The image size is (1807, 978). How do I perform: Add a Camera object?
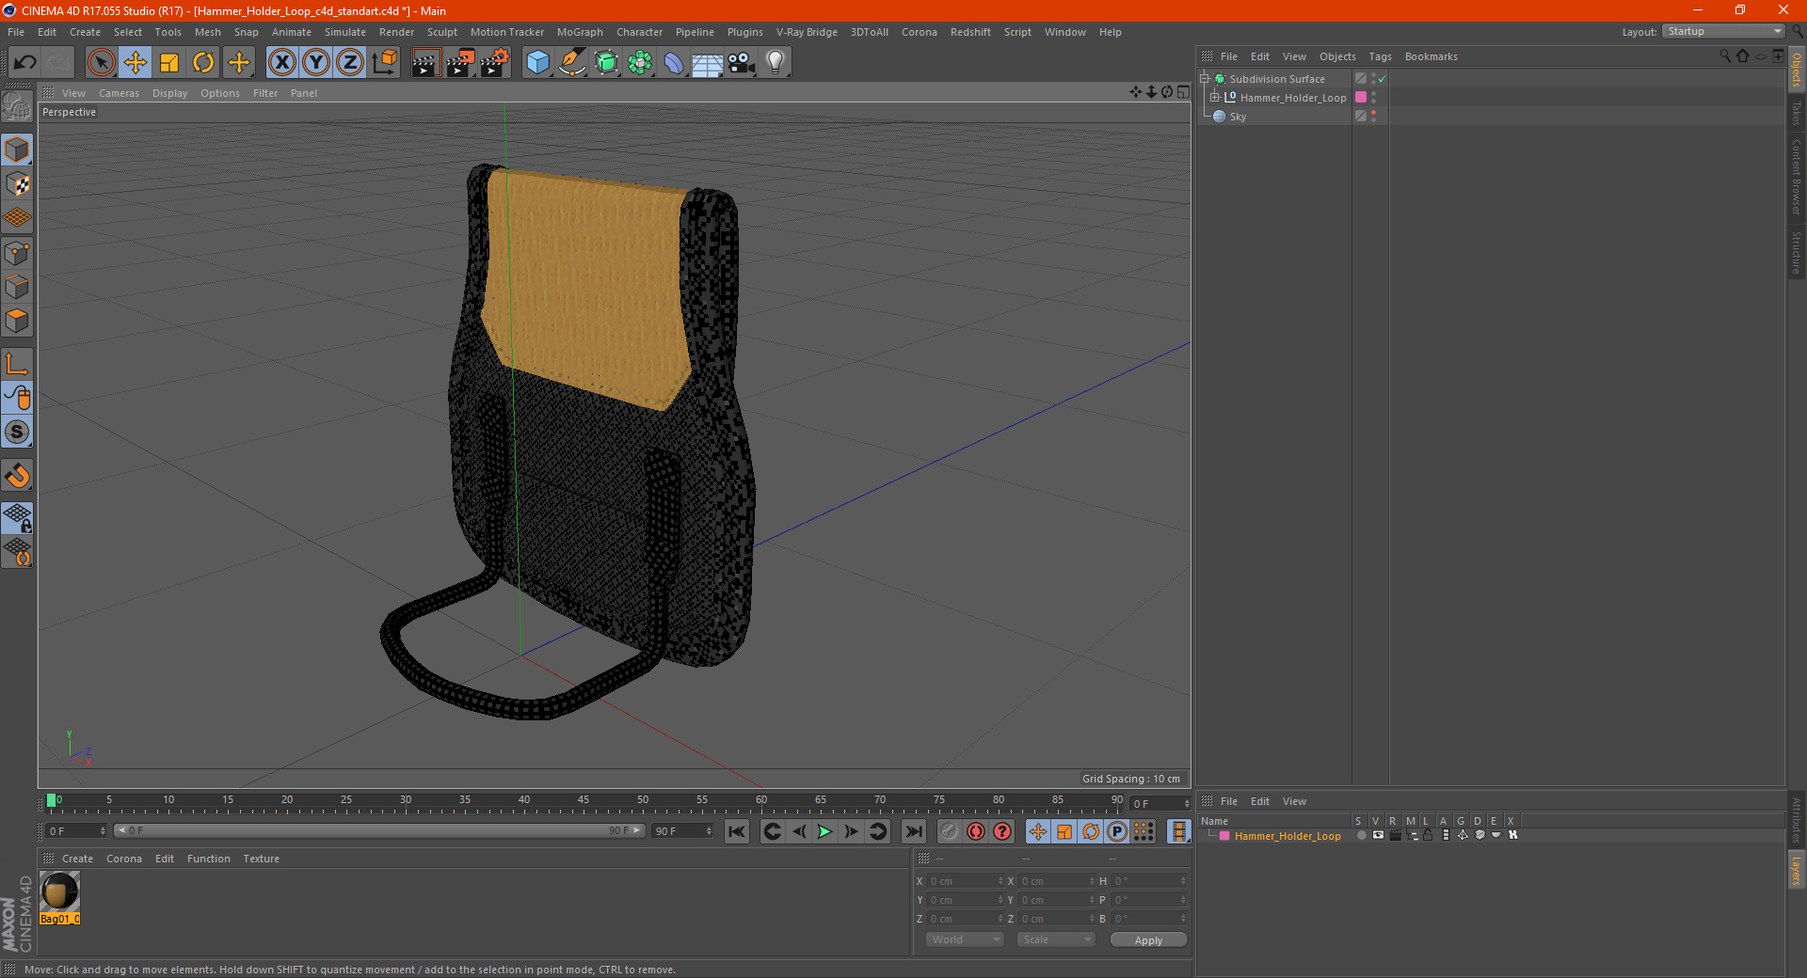[x=742, y=63]
